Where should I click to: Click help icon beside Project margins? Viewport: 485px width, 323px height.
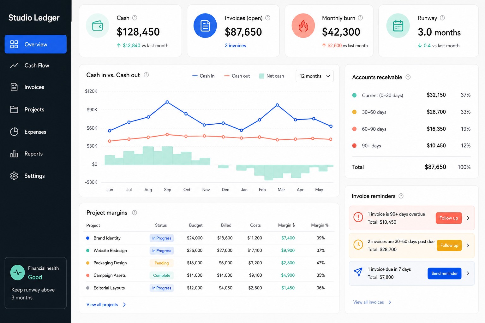[x=135, y=213]
